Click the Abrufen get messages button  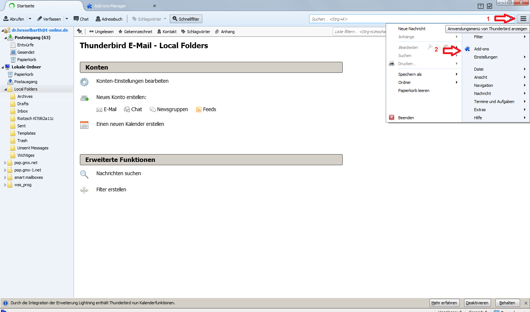coord(14,19)
